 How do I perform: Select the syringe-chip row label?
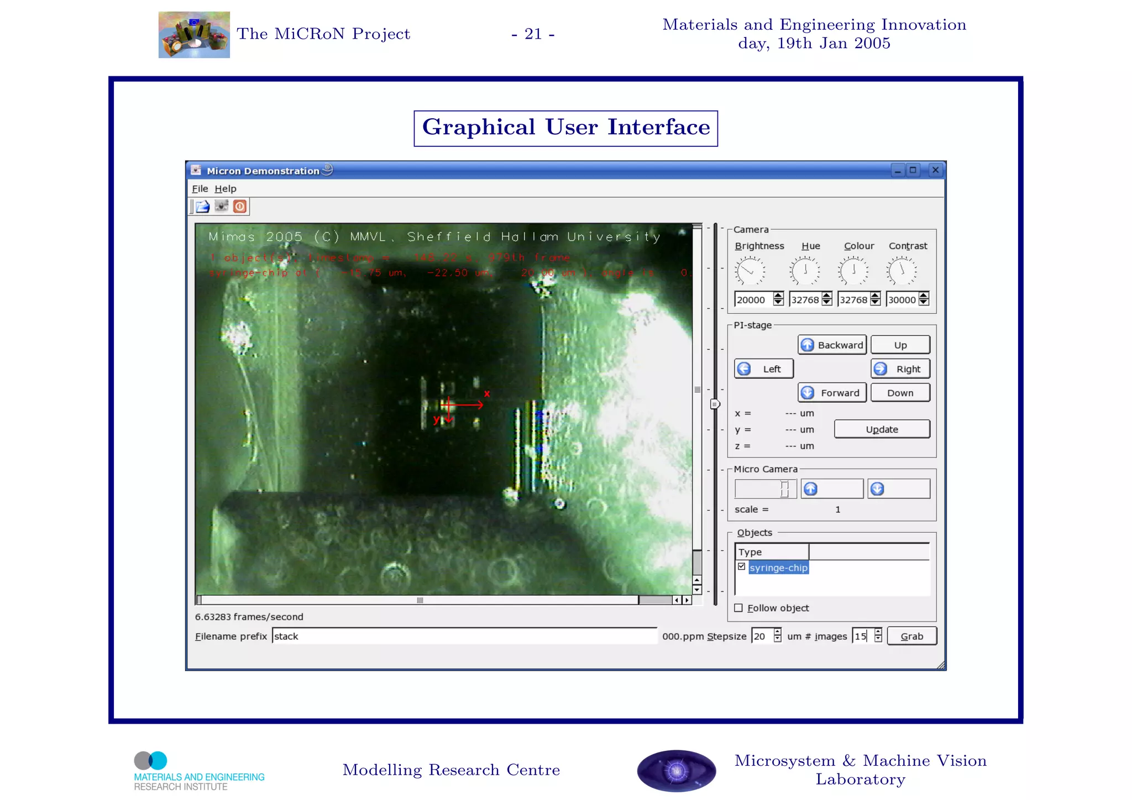click(x=778, y=567)
